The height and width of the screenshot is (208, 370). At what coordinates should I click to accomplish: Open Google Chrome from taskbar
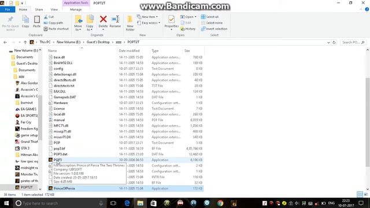(x=220, y=203)
